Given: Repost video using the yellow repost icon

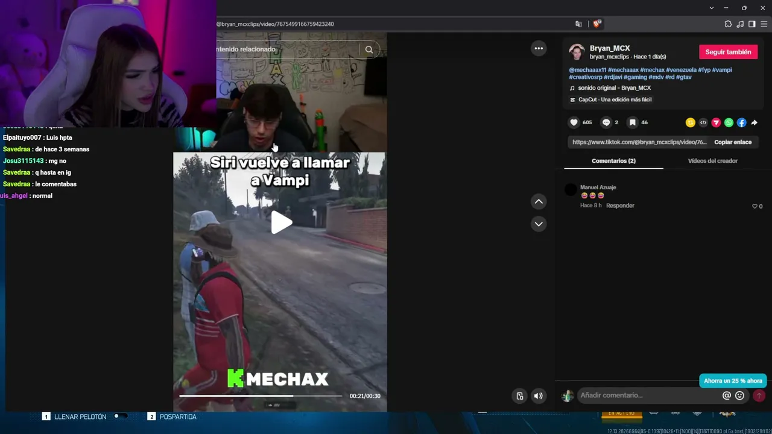Looking at the screenshot, I should (x=690, y=122).
